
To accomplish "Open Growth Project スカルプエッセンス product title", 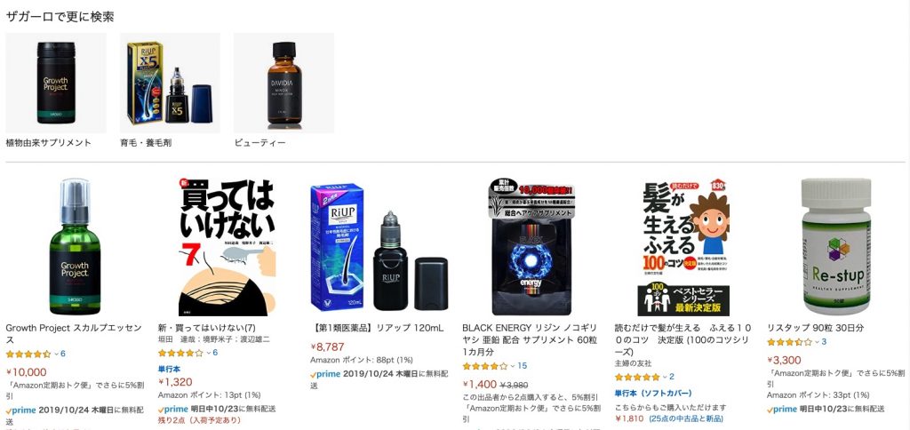I will pos(74,334).
